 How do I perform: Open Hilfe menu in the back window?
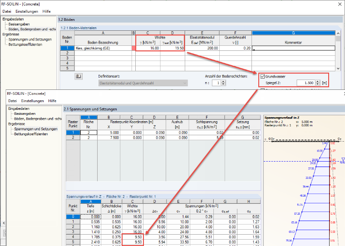(46, 11)
